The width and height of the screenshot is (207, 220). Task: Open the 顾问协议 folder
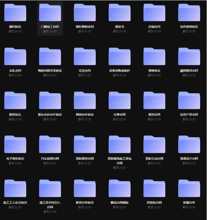coord(15,13)
